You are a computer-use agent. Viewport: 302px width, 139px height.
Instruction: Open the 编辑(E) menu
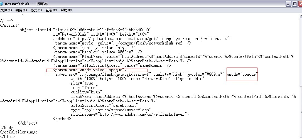click(21, 10)
